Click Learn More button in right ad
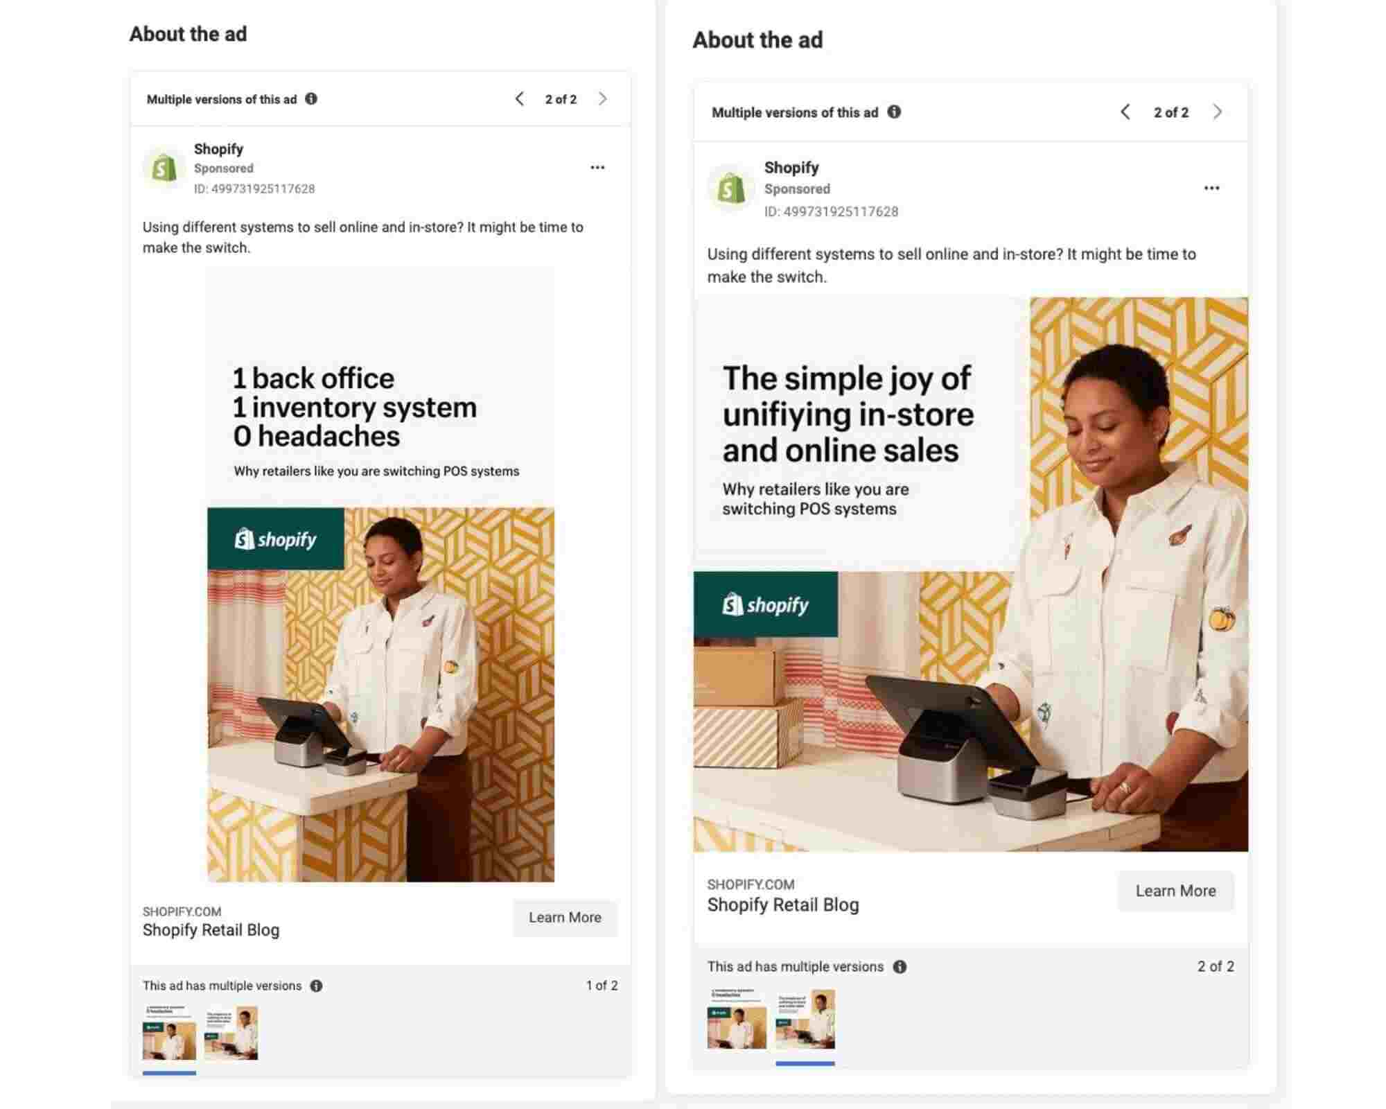This screenshot has width=1386, height=1109. click(1175, 891)
